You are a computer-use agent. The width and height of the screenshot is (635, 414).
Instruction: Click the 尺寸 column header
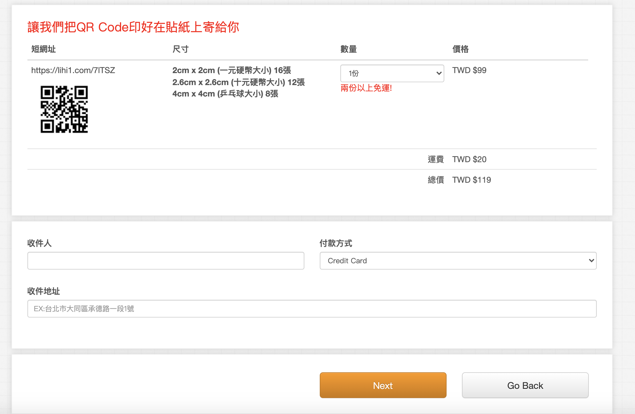click(180, 49)
